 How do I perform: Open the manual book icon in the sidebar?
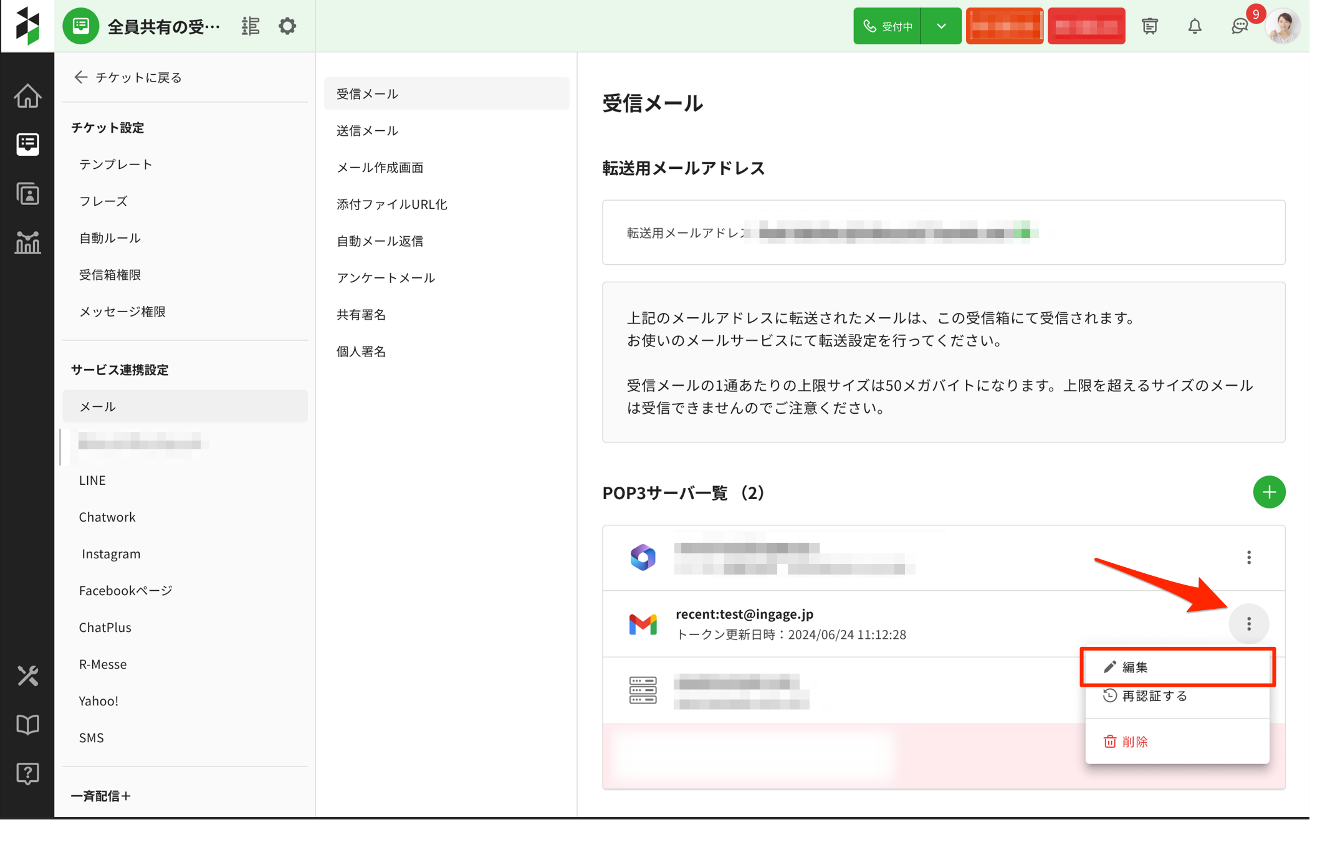[x=27, y=724]
